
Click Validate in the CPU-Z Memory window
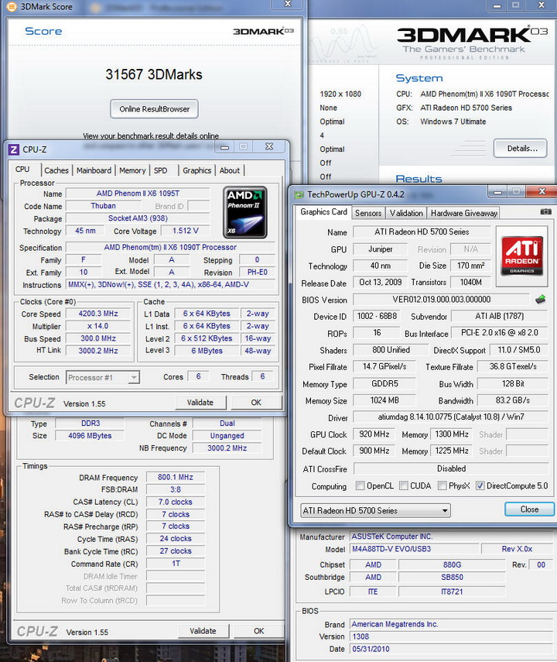[203, 631]
